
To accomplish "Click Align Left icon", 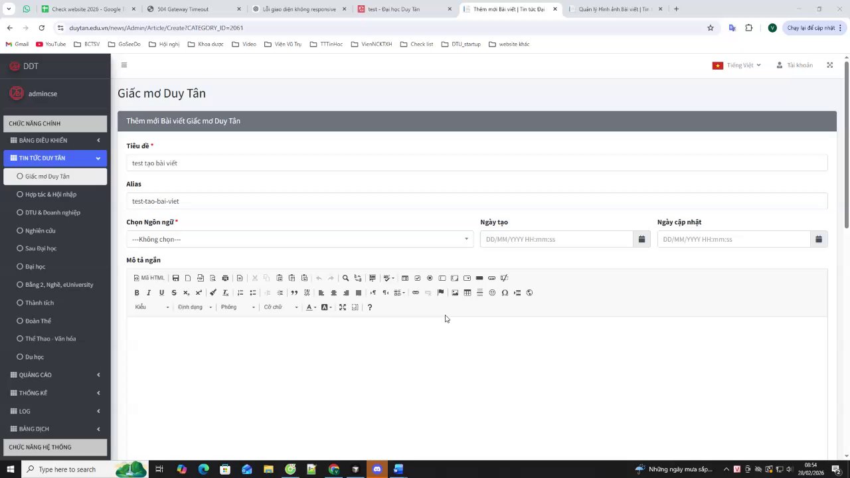I will pyautogui.click(x=321, y=293).
